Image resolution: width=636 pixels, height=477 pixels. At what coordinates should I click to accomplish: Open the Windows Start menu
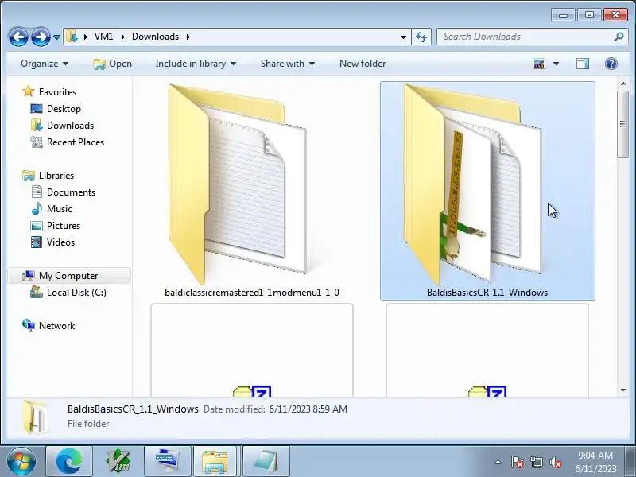(x=21, y=461)
